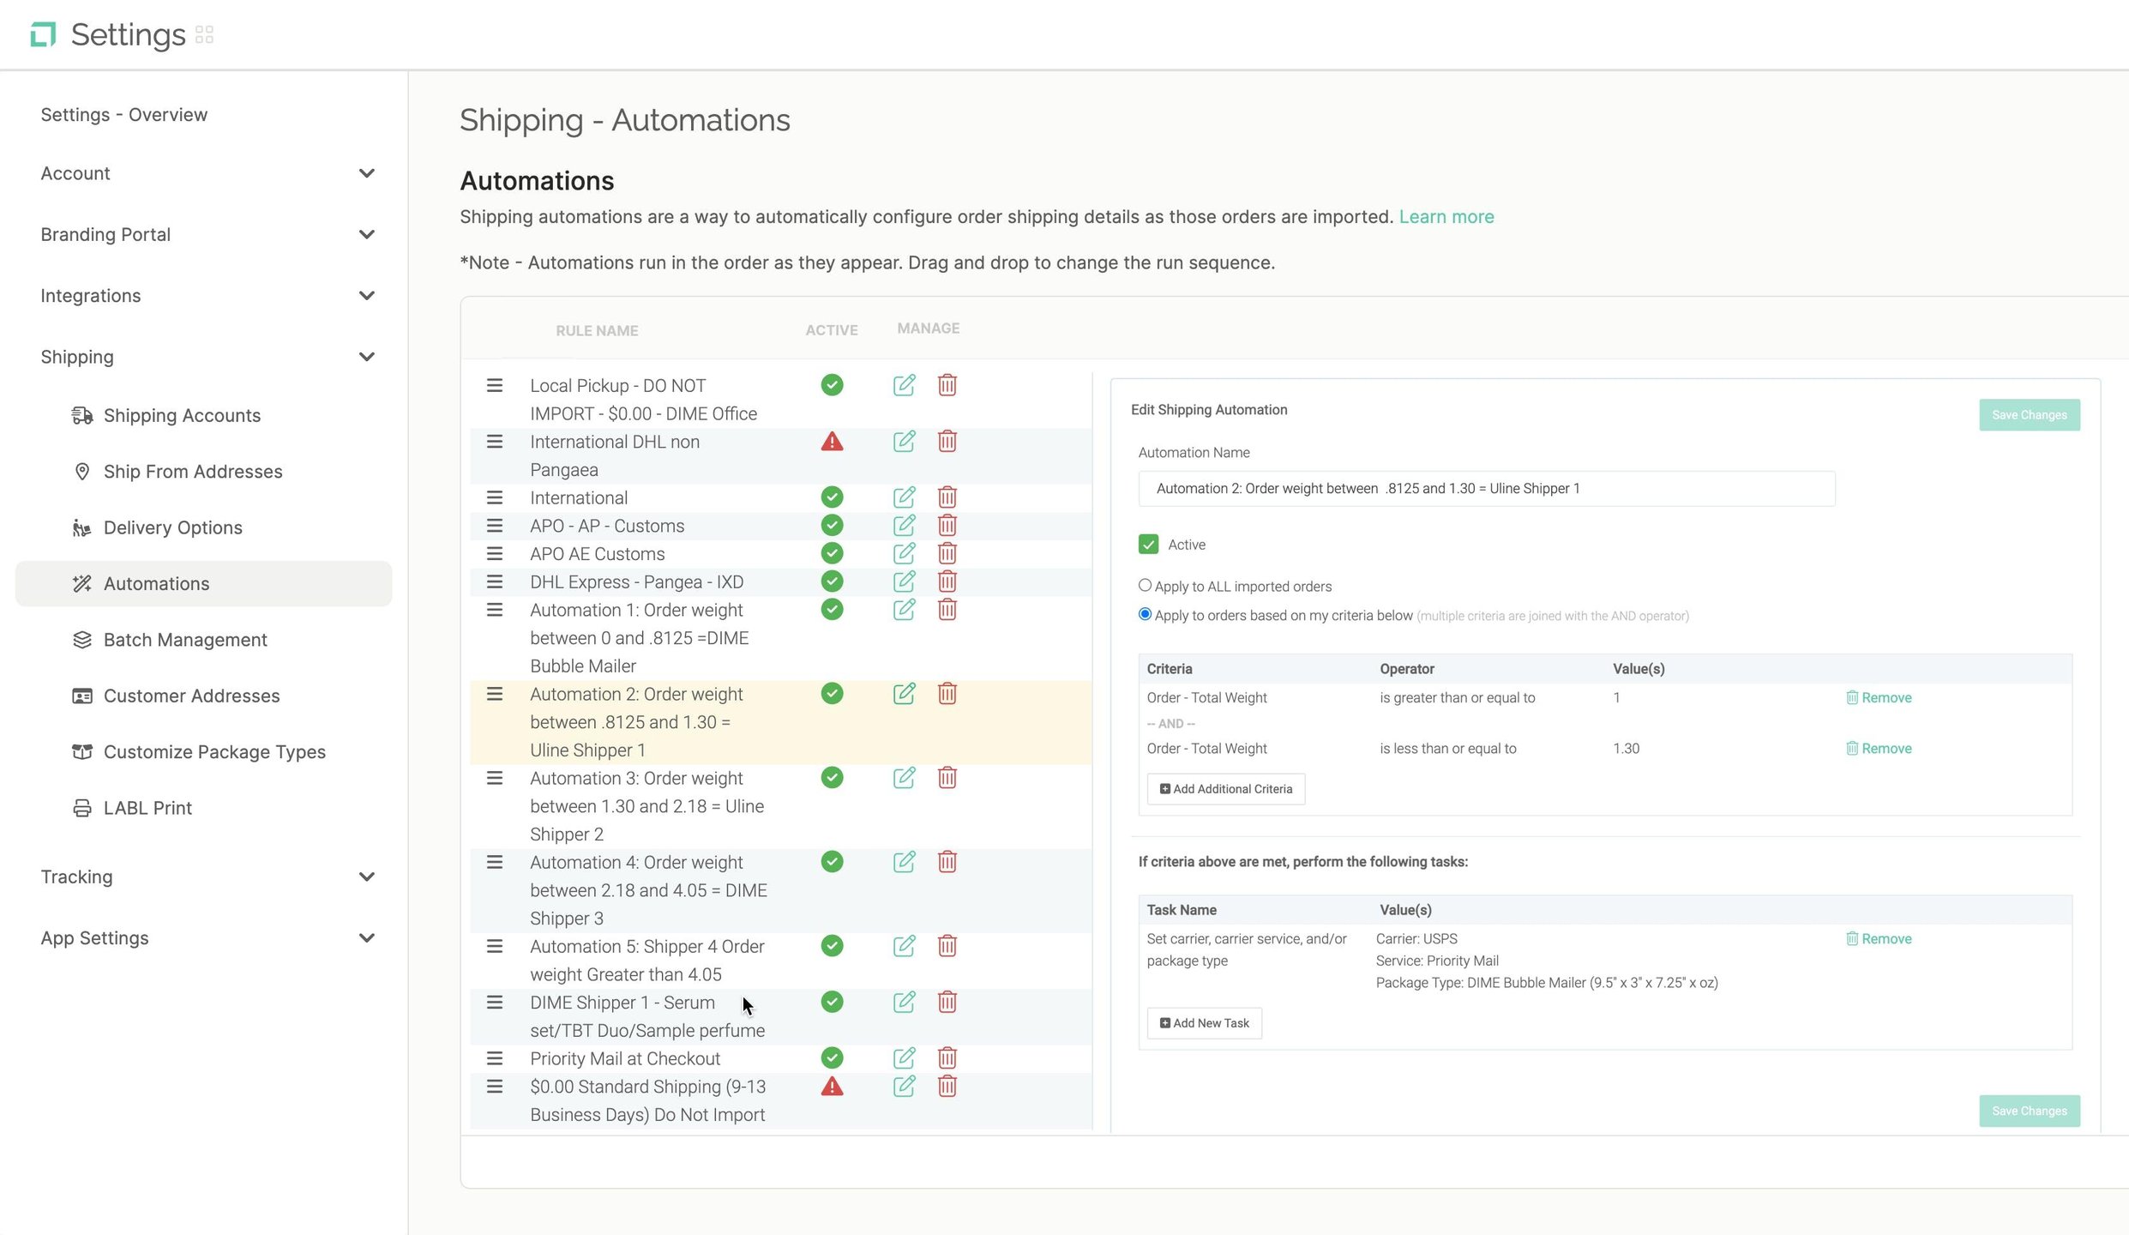This screenshot has width=2129, height=1235.
Task: Collapse the Shipping section
Action: tap(366, 357)
